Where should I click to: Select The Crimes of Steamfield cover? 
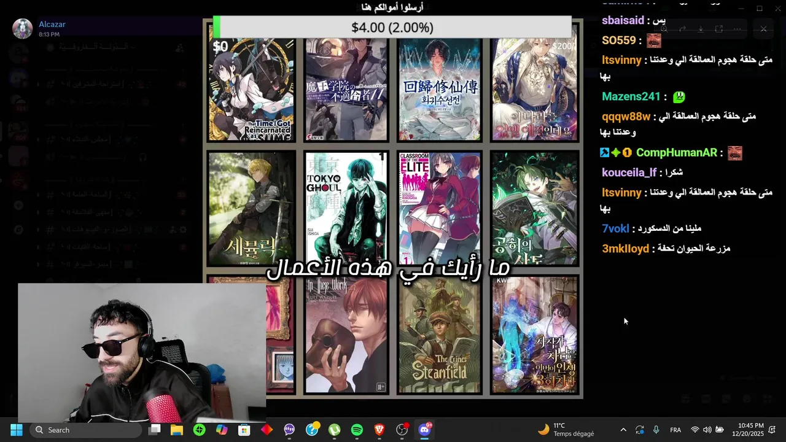(x=440, y=335)
